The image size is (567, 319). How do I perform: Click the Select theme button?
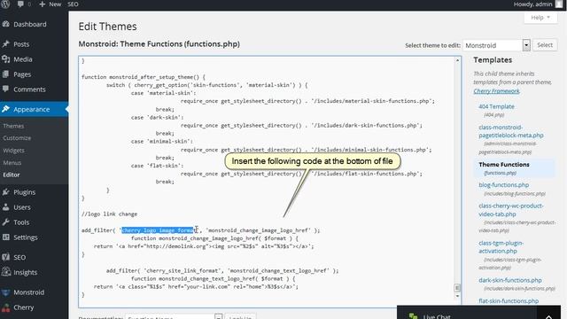pos(545,45)
